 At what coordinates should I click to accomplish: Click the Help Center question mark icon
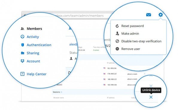[22, 74]
